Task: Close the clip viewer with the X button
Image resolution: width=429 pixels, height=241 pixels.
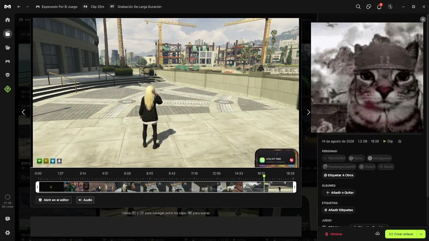Action: click(x=423, y=20)
